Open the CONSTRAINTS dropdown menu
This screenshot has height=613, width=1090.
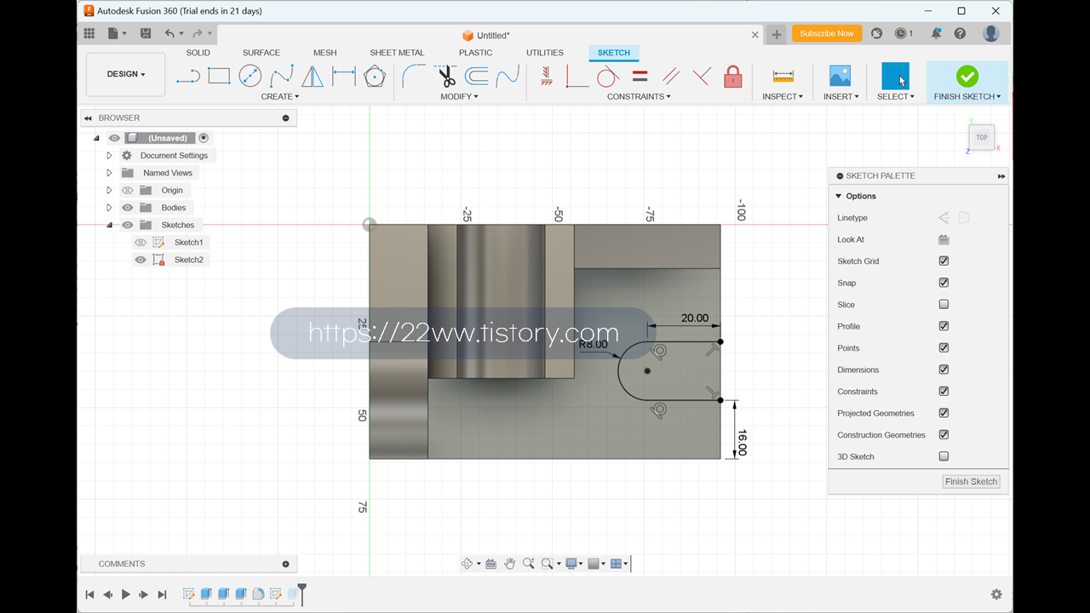(x=639, y=97)
